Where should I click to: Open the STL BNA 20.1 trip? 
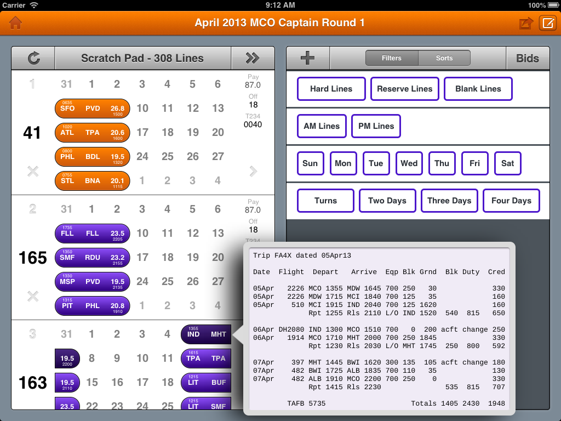92,181
